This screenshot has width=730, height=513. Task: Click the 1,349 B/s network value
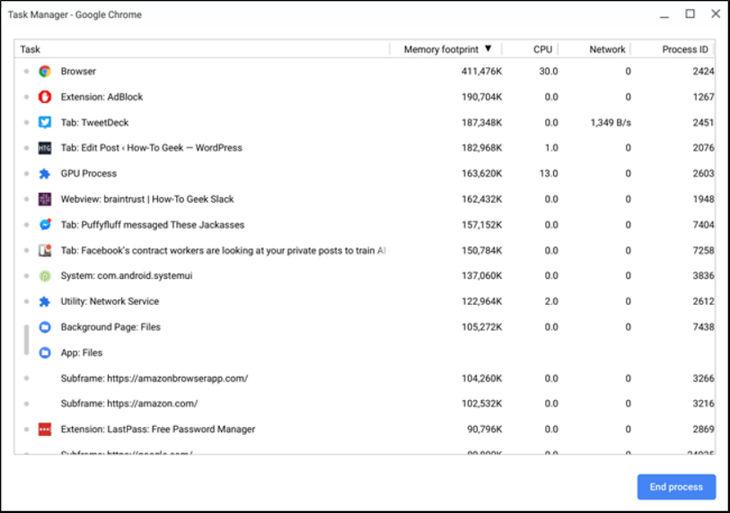(611, 123)
